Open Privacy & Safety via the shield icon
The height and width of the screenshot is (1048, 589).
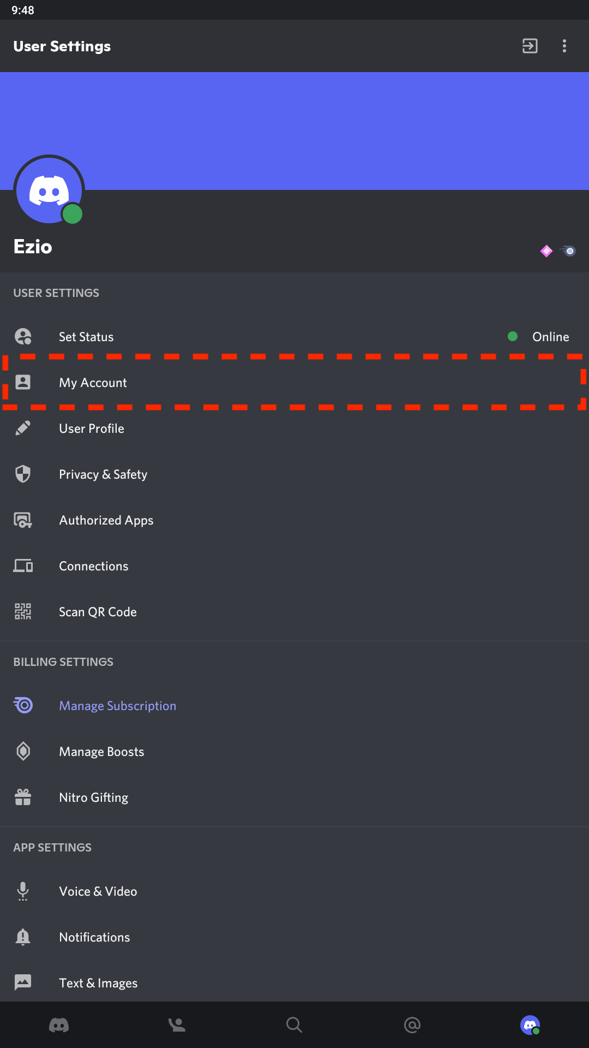pos(23,474)
